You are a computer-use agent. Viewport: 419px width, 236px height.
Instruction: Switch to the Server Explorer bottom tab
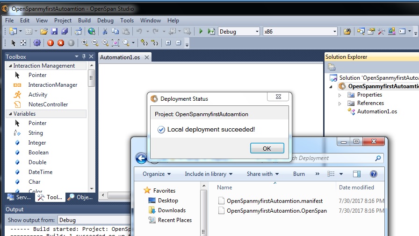tap(19, 197)
